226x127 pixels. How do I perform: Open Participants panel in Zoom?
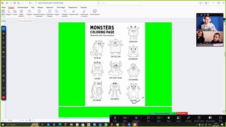(x=136, y=119)
